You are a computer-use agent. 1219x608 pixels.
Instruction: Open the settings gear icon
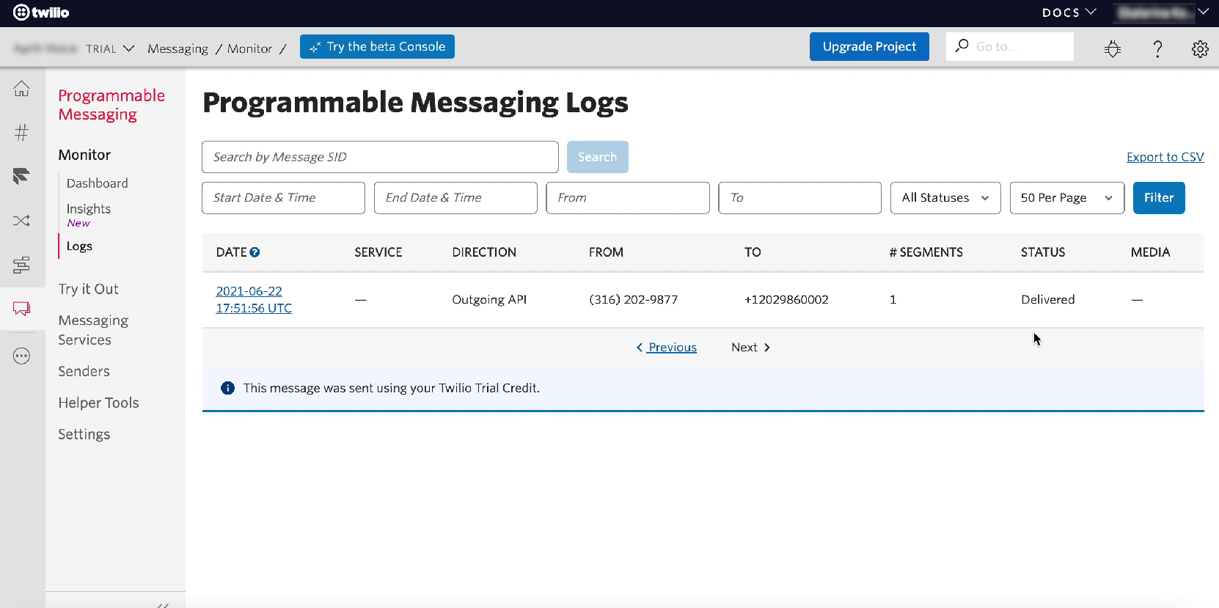(x=1200, y=49)
